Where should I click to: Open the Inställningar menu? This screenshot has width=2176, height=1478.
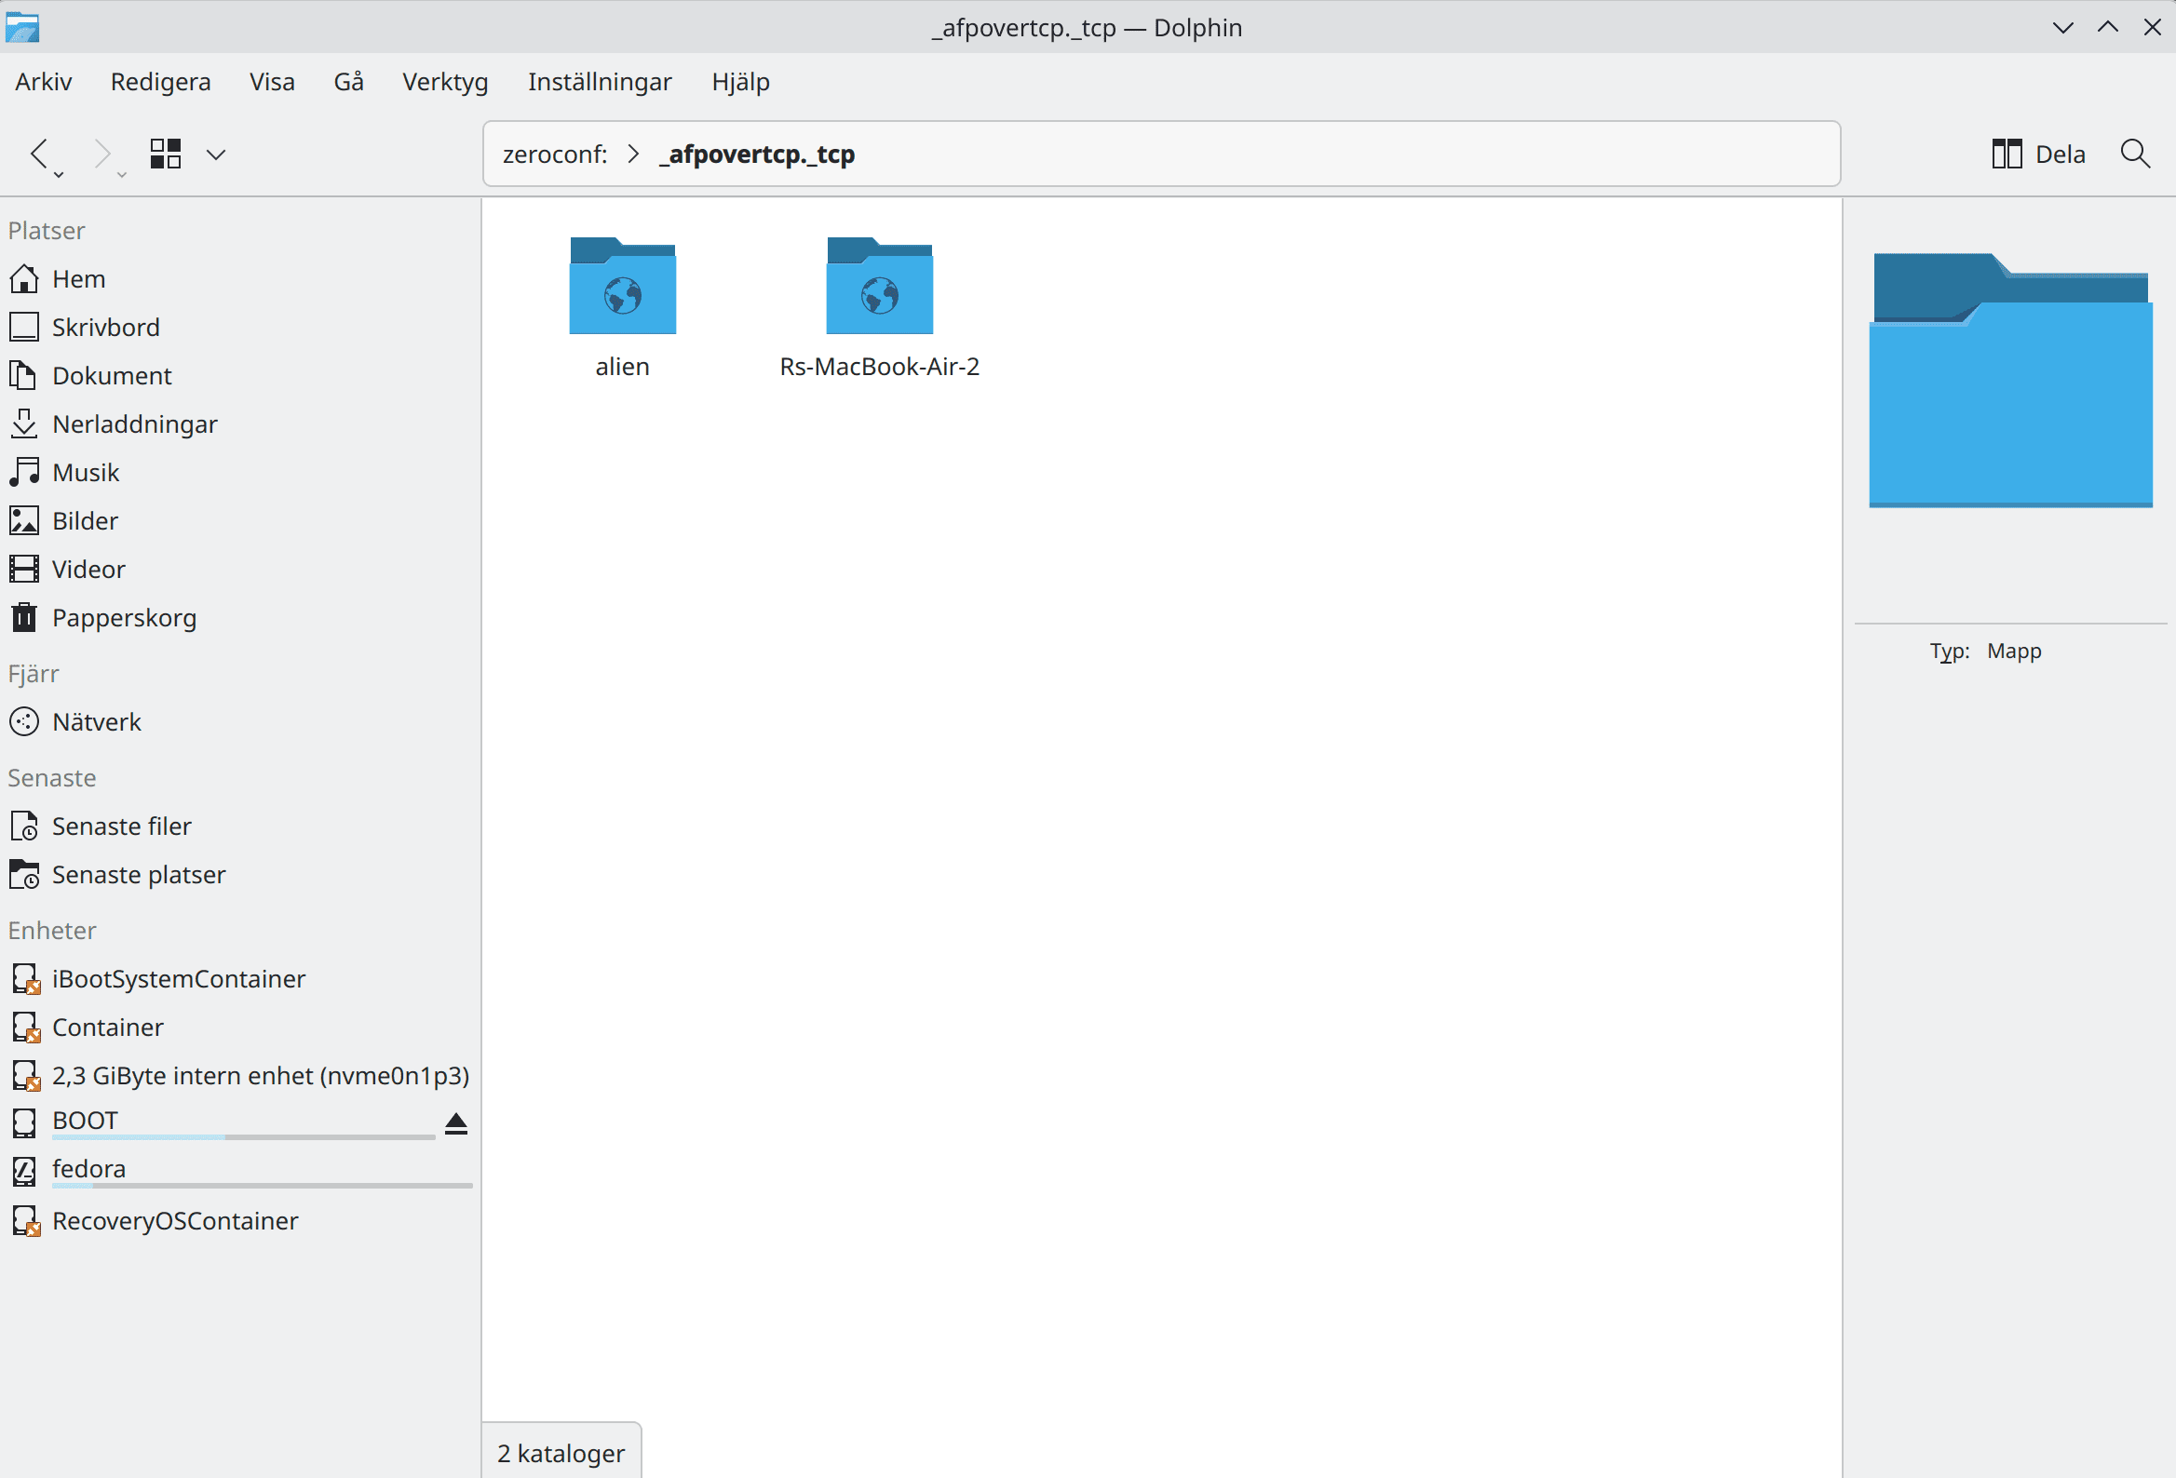tap(600, 81)
